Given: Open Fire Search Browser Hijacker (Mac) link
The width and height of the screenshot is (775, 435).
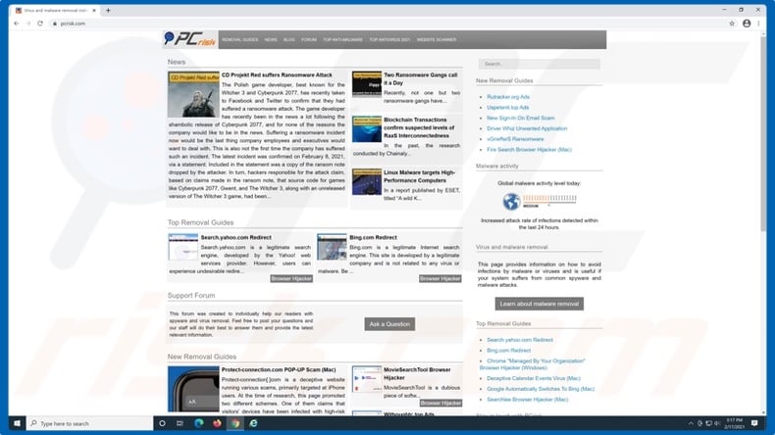Looking at the screenshot, I should pyautogui.click(x=529, y=150).
